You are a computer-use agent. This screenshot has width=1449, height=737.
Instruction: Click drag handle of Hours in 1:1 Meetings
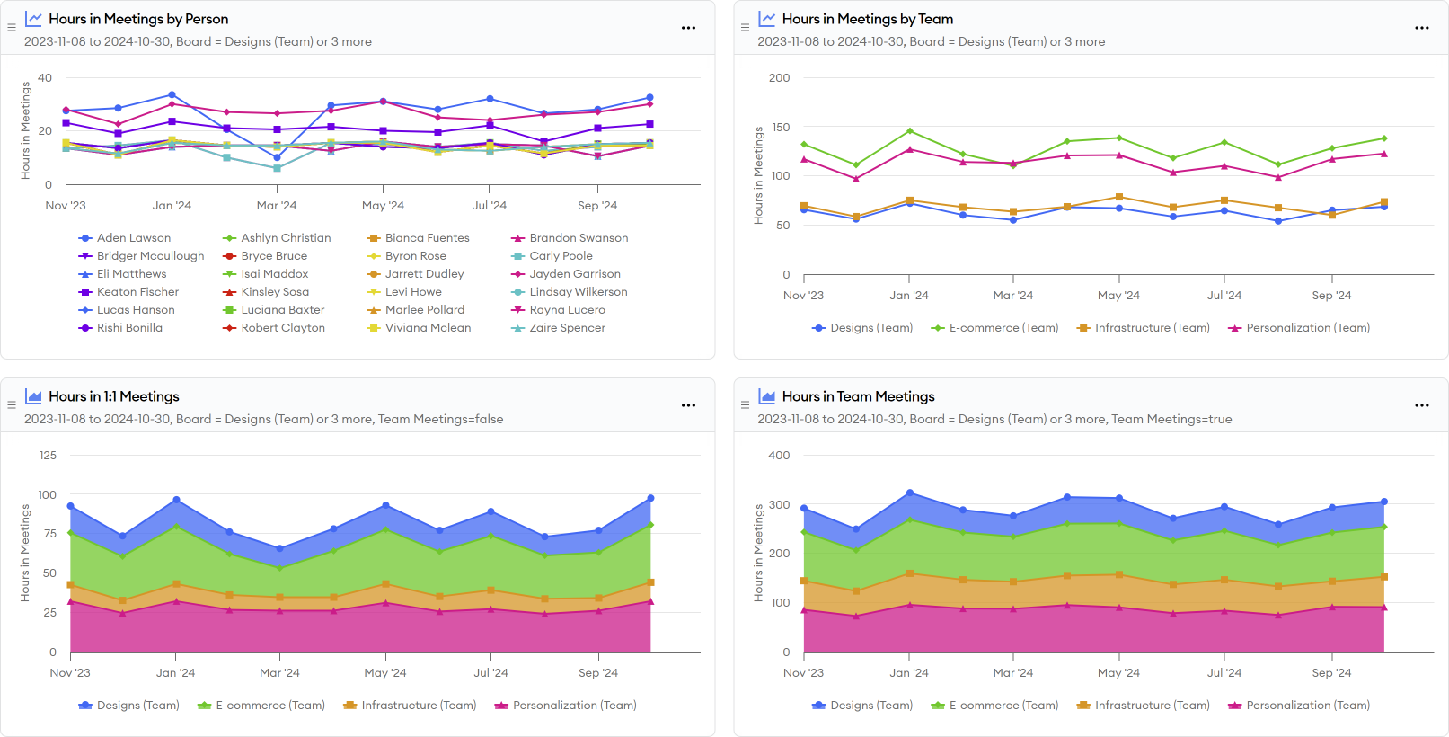tap(12, 405)
